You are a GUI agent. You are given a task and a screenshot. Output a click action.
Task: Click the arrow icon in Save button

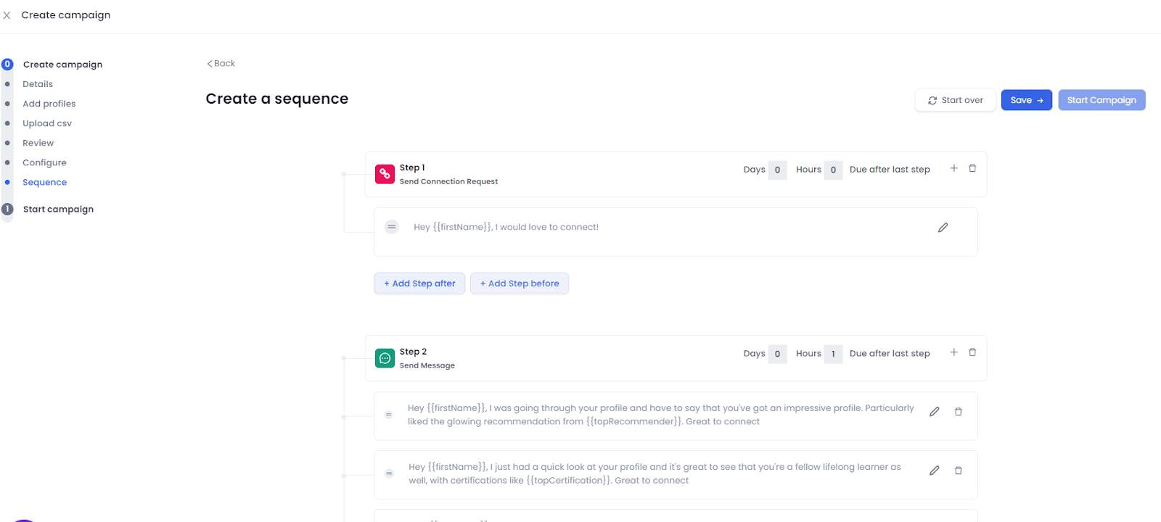click(1040, 101)
